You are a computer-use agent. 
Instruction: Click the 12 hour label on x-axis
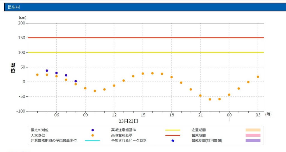coord(114,115)
